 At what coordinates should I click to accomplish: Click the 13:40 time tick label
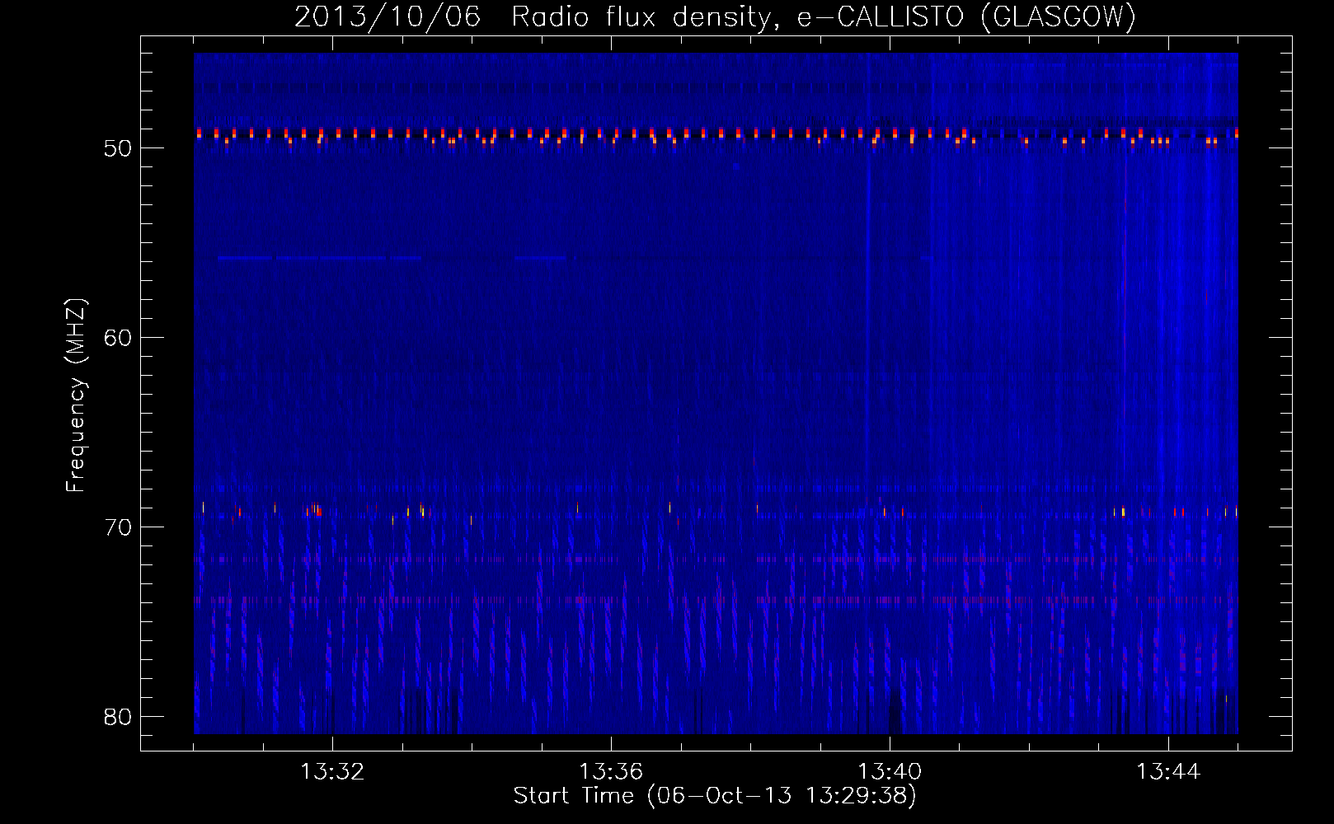point(890,772)
